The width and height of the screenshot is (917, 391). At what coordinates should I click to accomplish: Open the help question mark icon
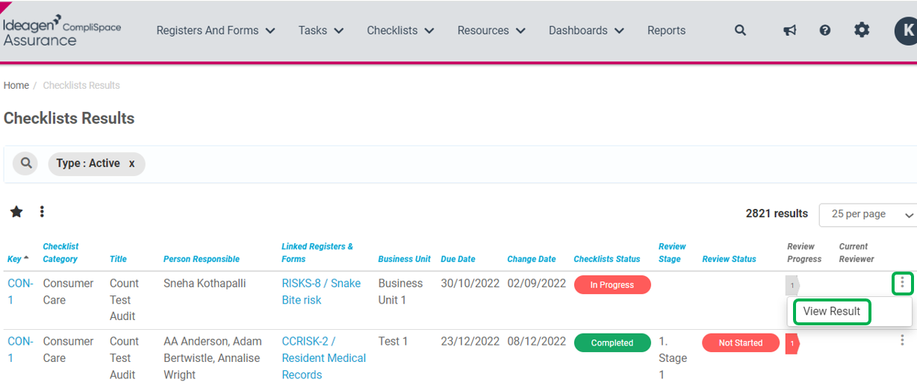825,31
